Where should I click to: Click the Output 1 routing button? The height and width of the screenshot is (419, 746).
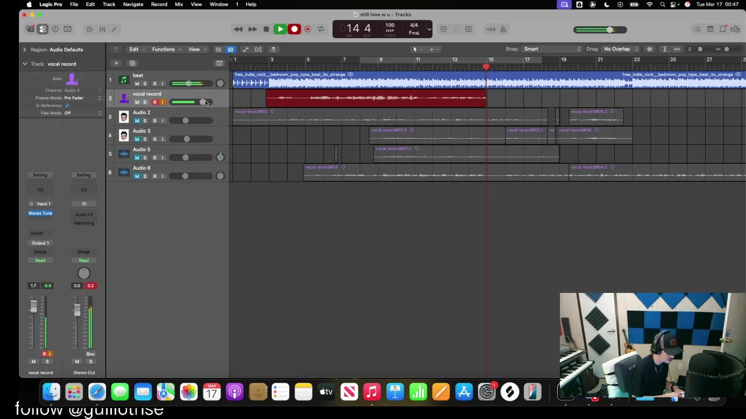[40, 243]
